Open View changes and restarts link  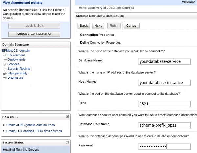(22, 3)
